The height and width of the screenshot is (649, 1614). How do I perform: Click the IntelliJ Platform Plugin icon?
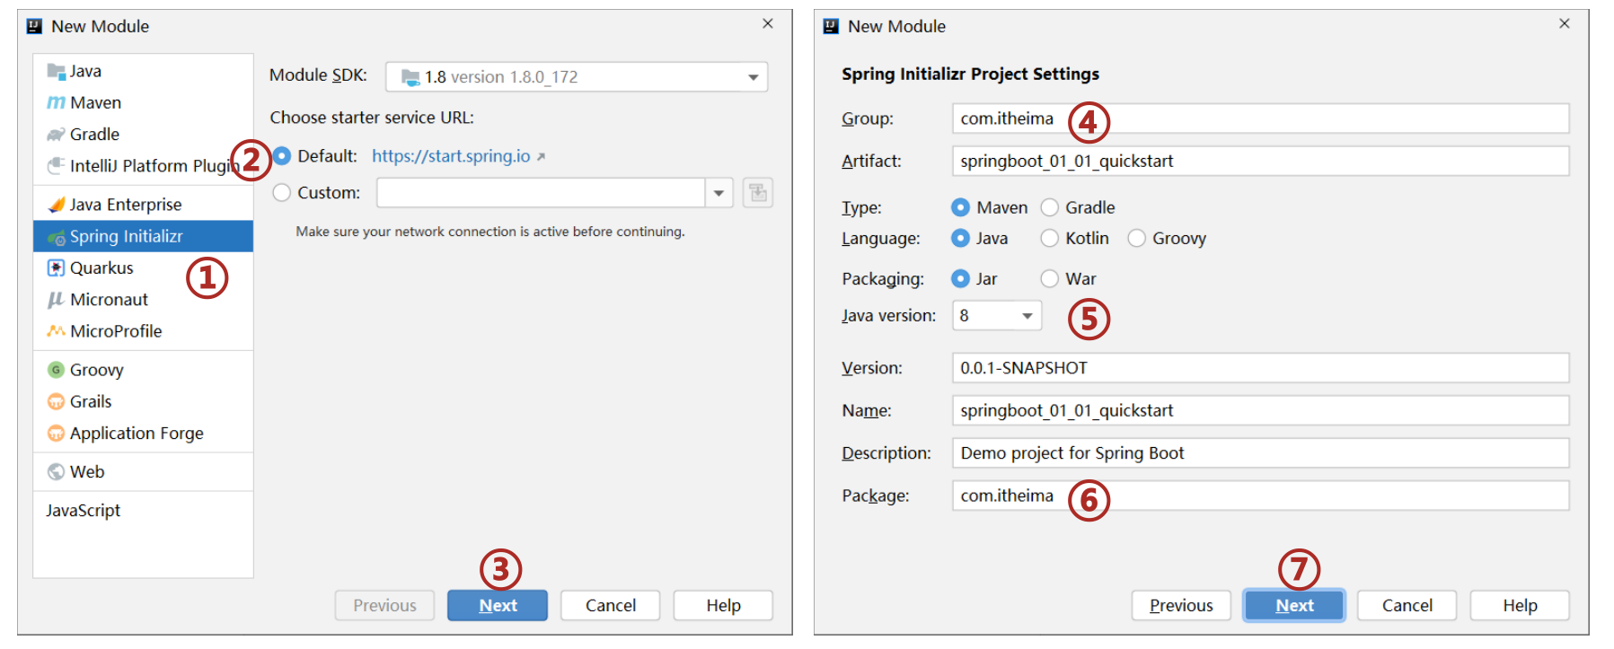[57, 166]
